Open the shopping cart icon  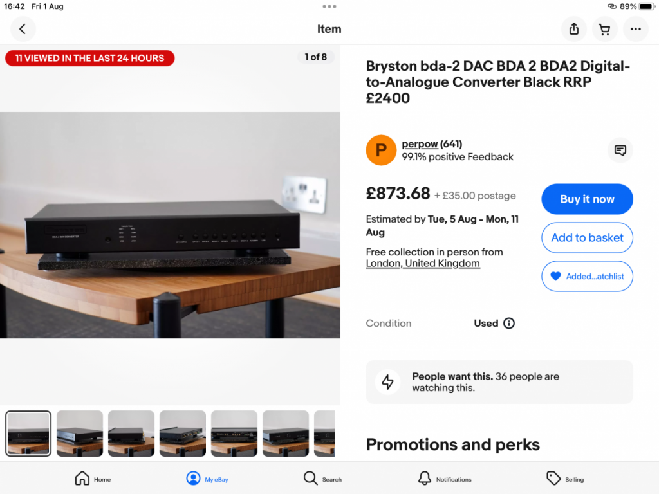pyautogui.click(x=604, y=29)
